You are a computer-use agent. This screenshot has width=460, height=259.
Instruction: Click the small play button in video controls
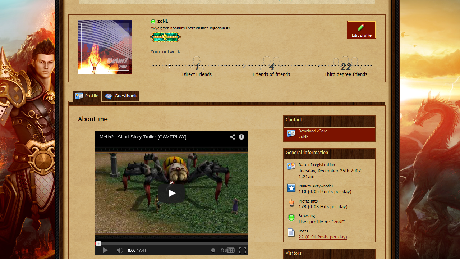coord(105,250)
